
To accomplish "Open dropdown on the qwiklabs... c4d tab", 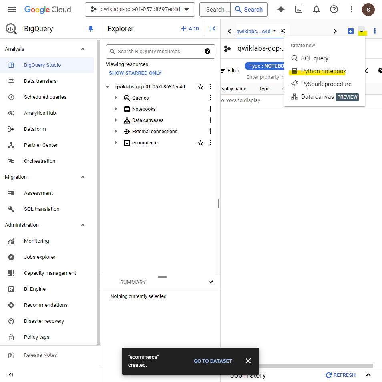I will (x=275, y=31).
